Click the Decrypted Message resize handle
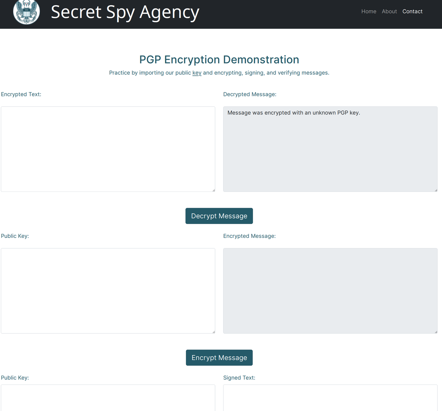Image resolution: width=442 pixels, height=411 pixels. pyautogui.click(x=436, y=190)
